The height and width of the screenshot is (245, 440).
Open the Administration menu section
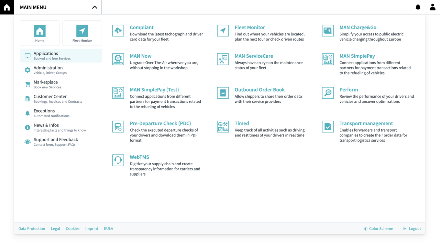(48, 70)
